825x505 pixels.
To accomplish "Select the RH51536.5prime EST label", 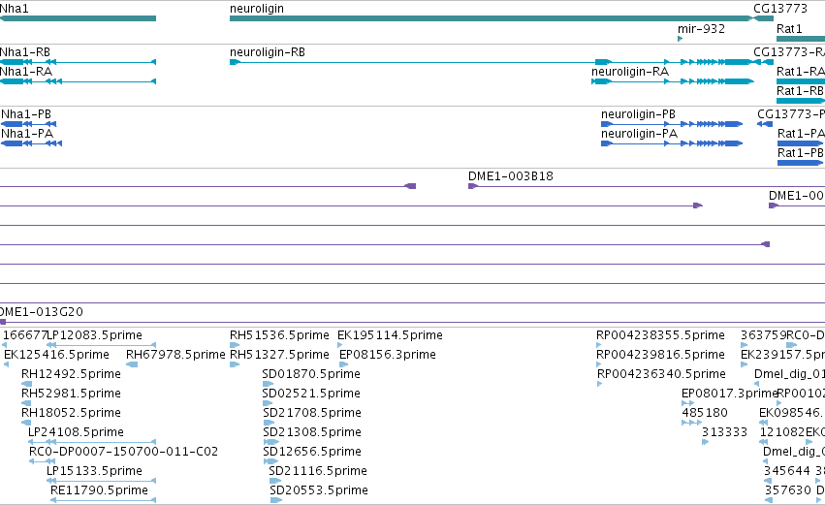I will point(279,335).
